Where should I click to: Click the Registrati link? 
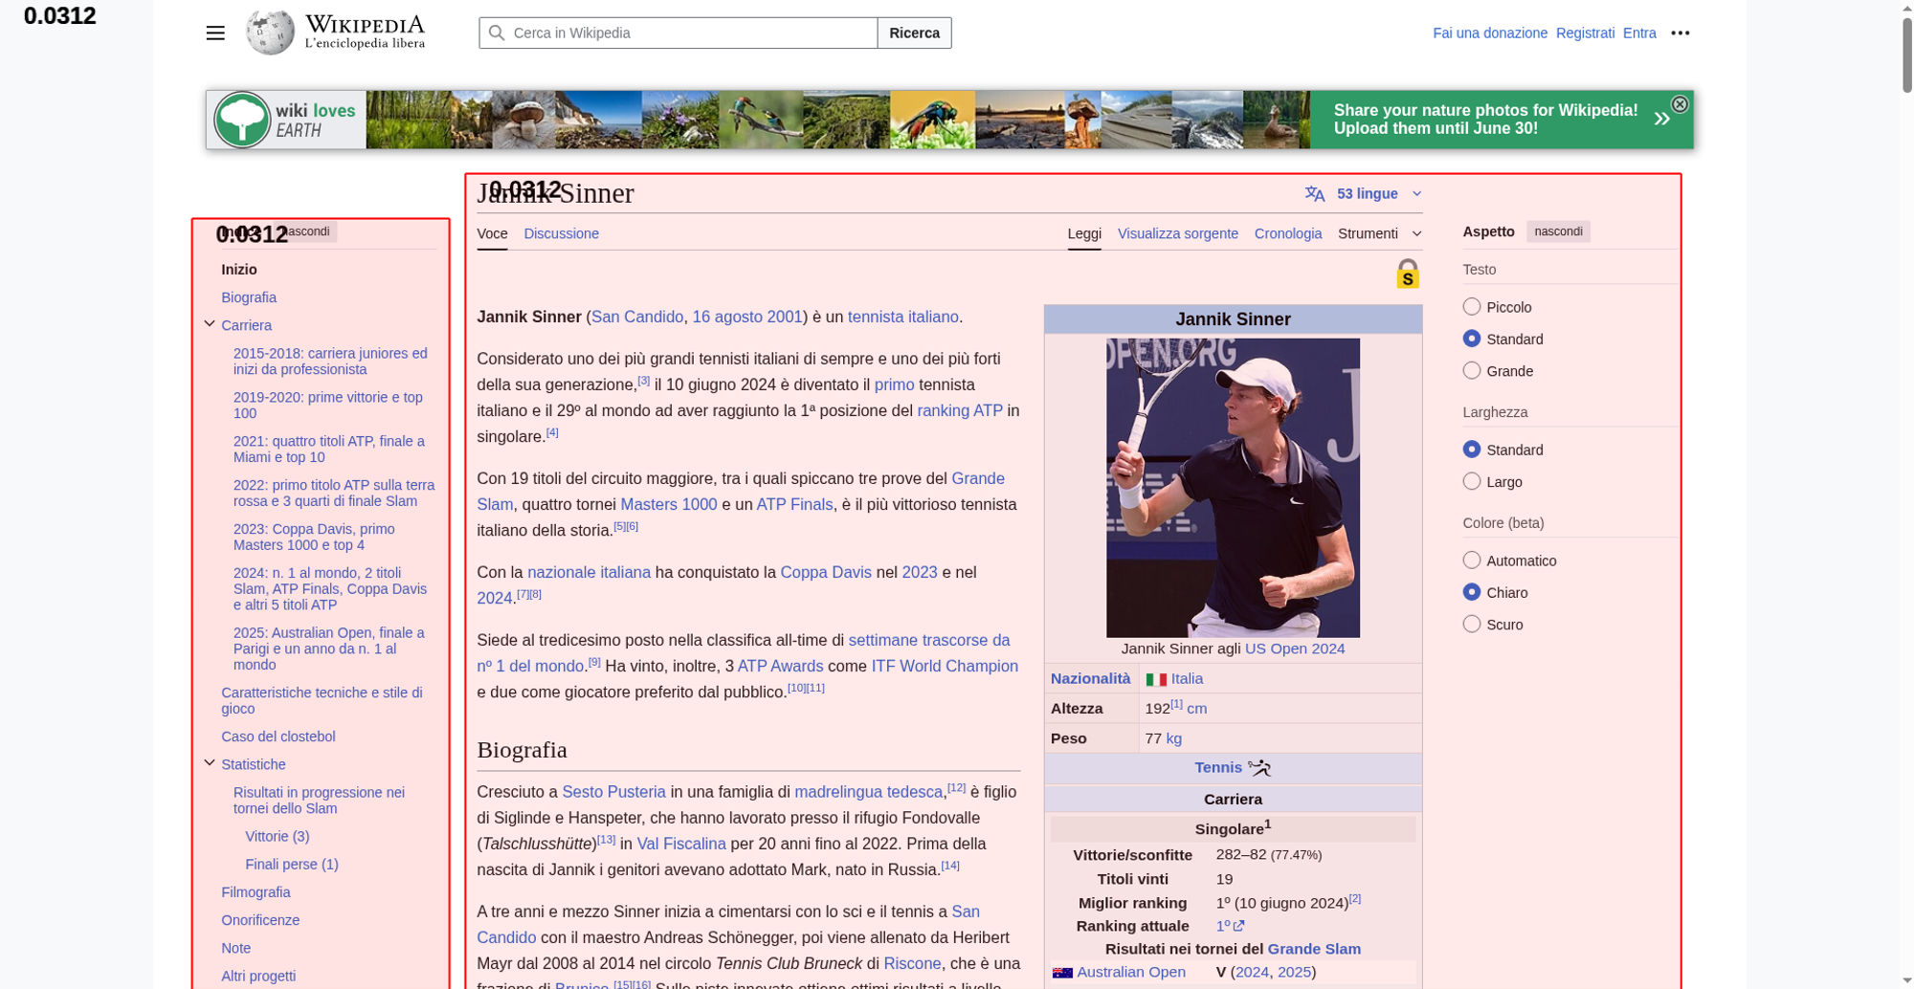click(x=1585, y=33)
